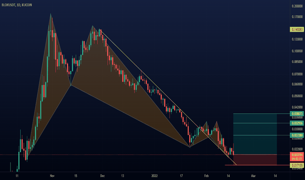The width and height of the screenshot is (305, 180).
Task: Click the 13 date label on time axis
Action: coord(122,176)
